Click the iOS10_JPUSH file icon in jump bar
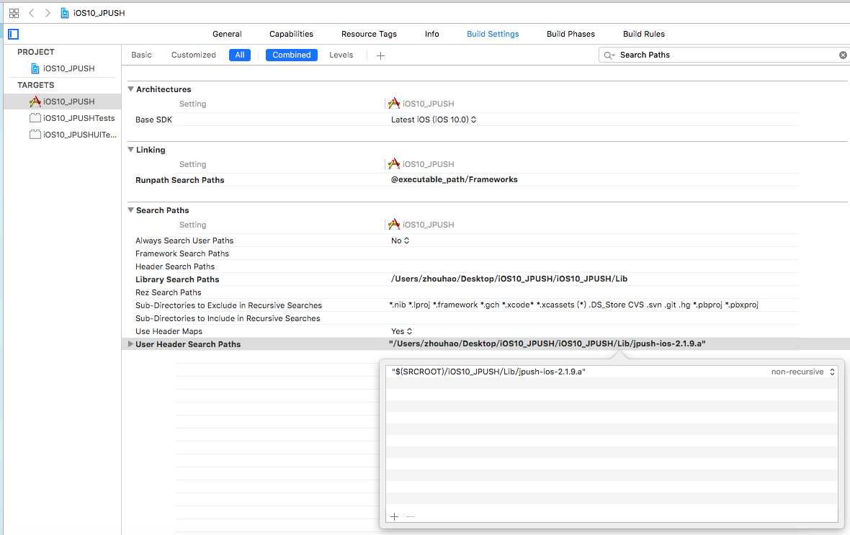 65,13
